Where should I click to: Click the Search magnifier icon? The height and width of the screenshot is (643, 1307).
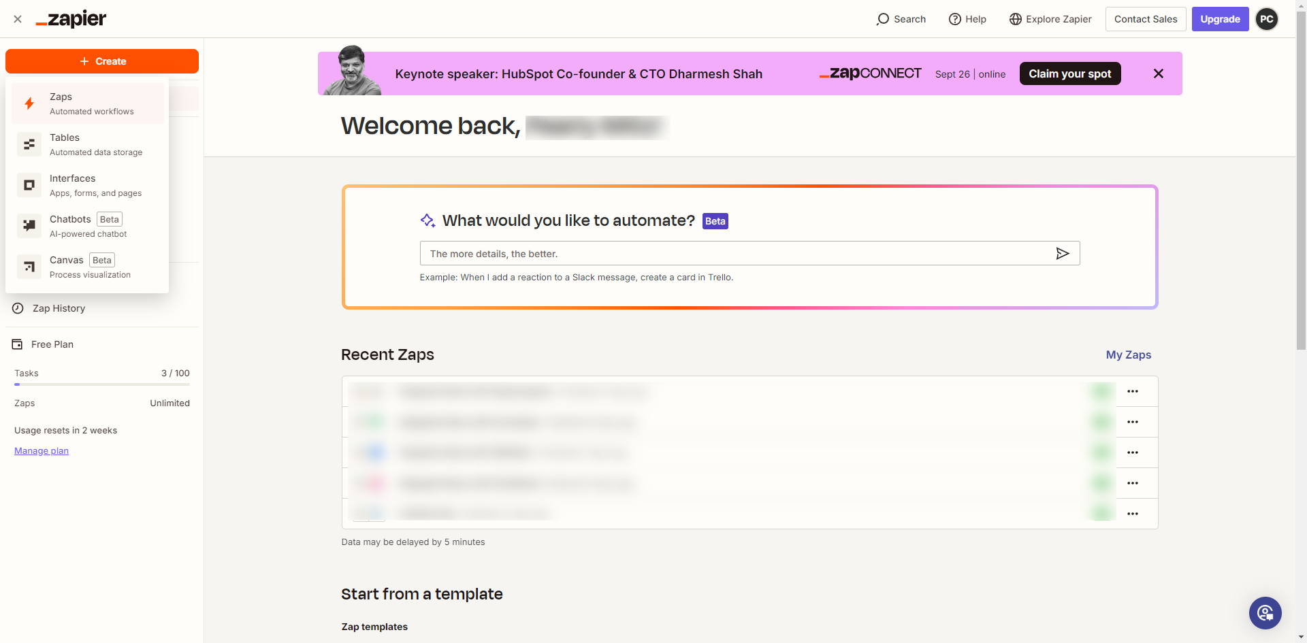point(883,19)
